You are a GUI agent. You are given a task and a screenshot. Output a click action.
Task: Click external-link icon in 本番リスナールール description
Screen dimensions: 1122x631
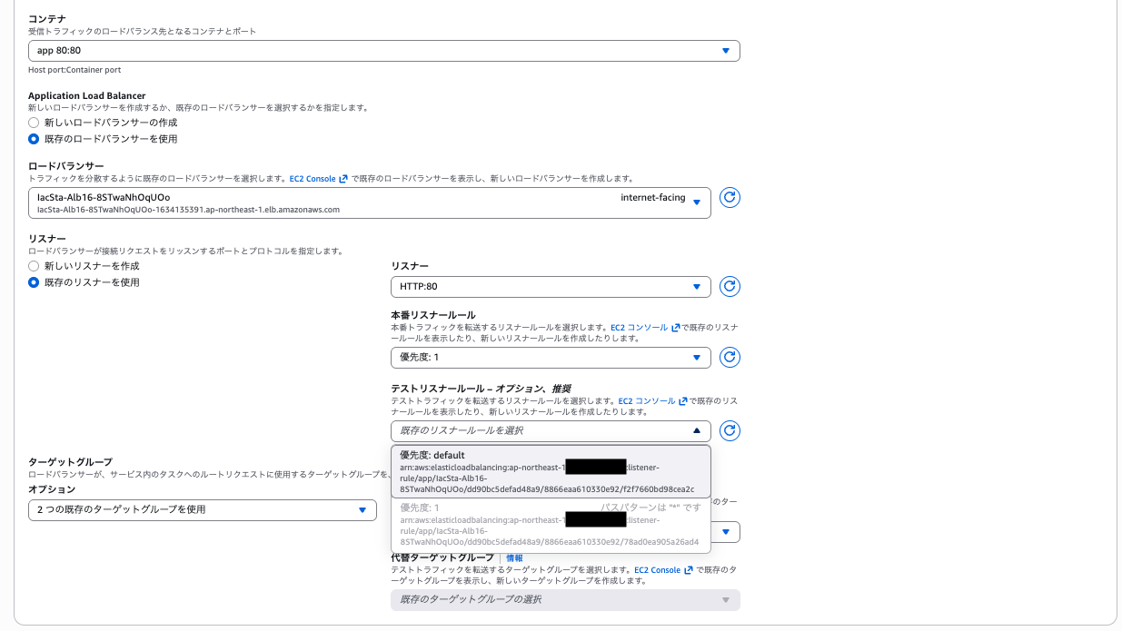(x=676, y=328)
